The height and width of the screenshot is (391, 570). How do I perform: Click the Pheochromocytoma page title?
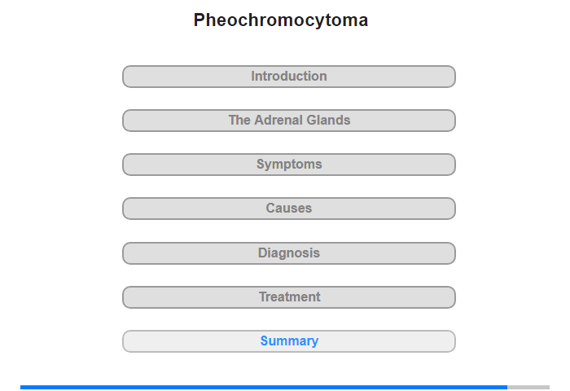tap(281, 20)
